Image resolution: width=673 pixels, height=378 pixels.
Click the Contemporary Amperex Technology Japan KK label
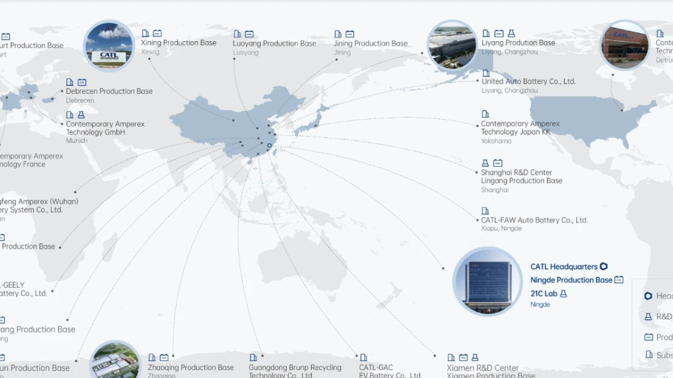pos(520,128)
